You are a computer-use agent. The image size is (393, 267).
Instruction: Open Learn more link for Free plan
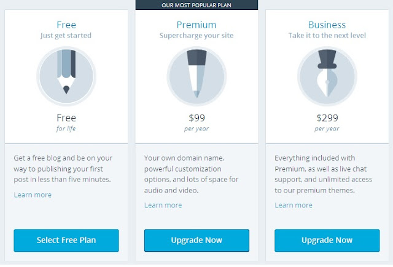click(x=33, y=194)
